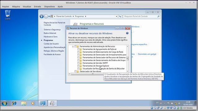The image size is (198, 111).
Task: Select the Control Panel taskbar button
Action: point(43,103)
